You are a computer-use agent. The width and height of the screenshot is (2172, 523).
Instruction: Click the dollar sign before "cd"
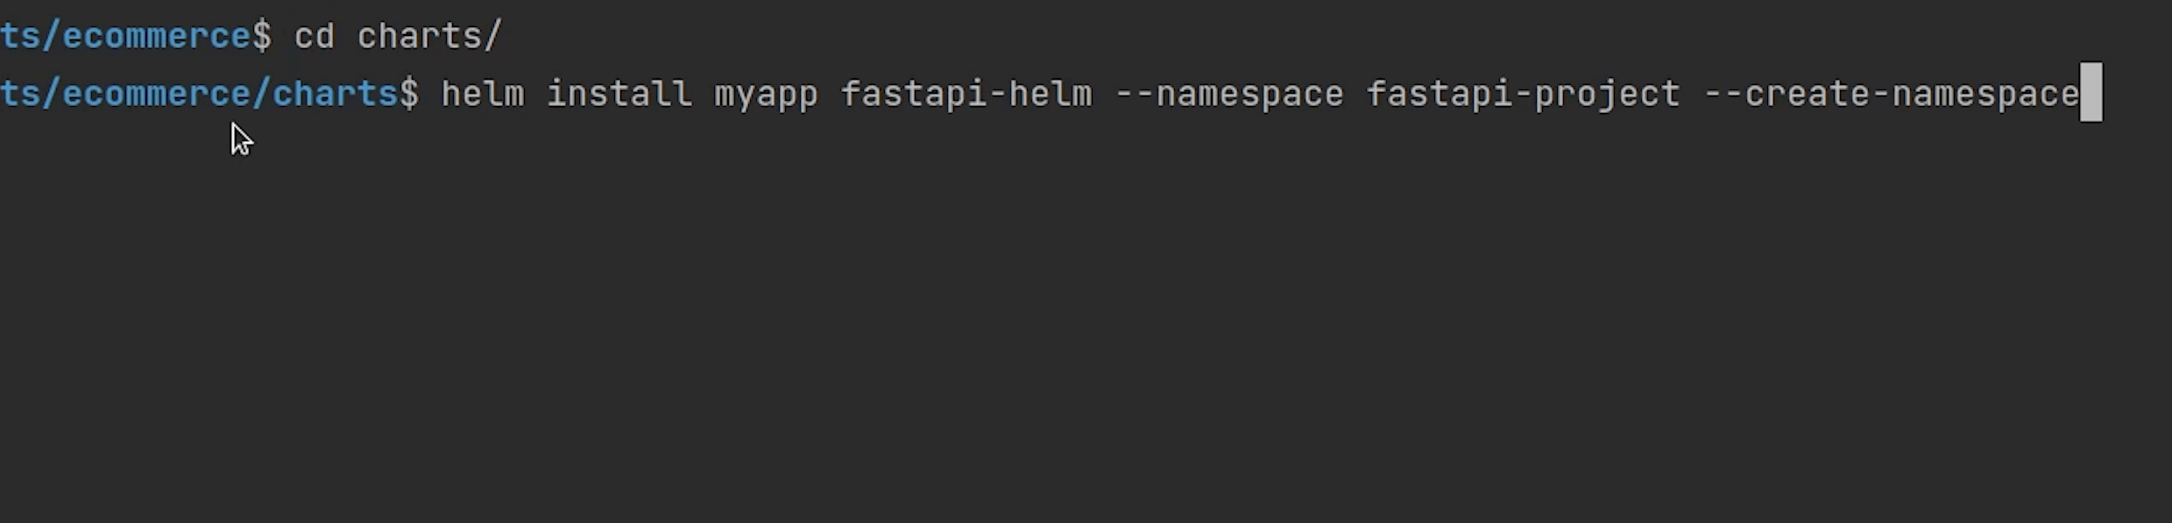pyautogui.click(x=262, y=37)
